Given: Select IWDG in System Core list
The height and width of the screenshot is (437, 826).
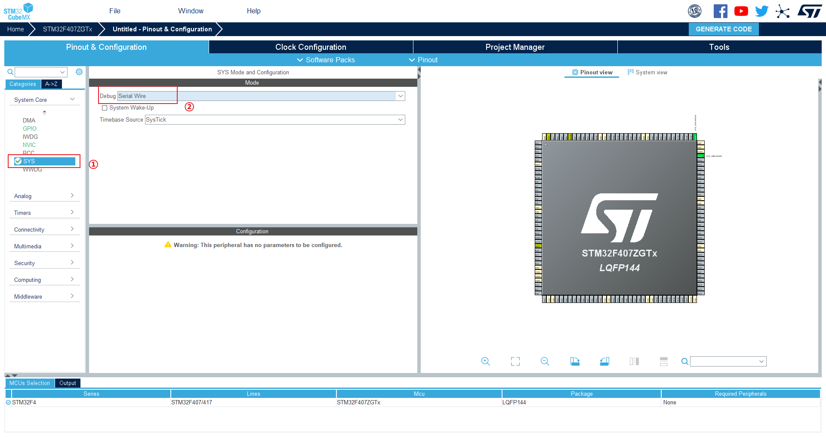Looking at the screenshot, I should (x=30, y=137).
